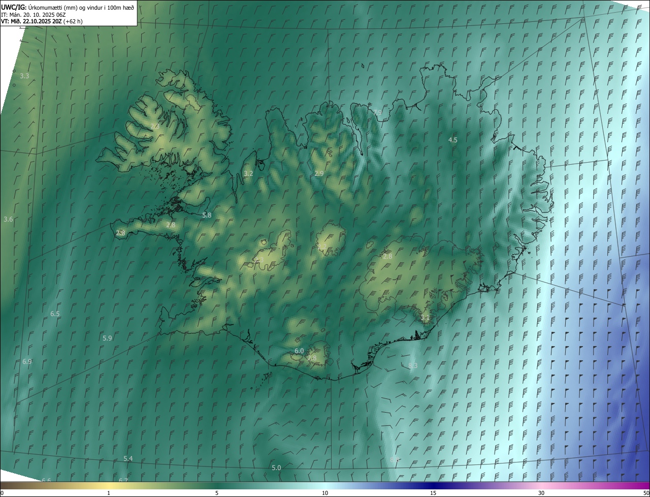Click the map value 5.8
The image size is (650, 497).
(207, 215)
